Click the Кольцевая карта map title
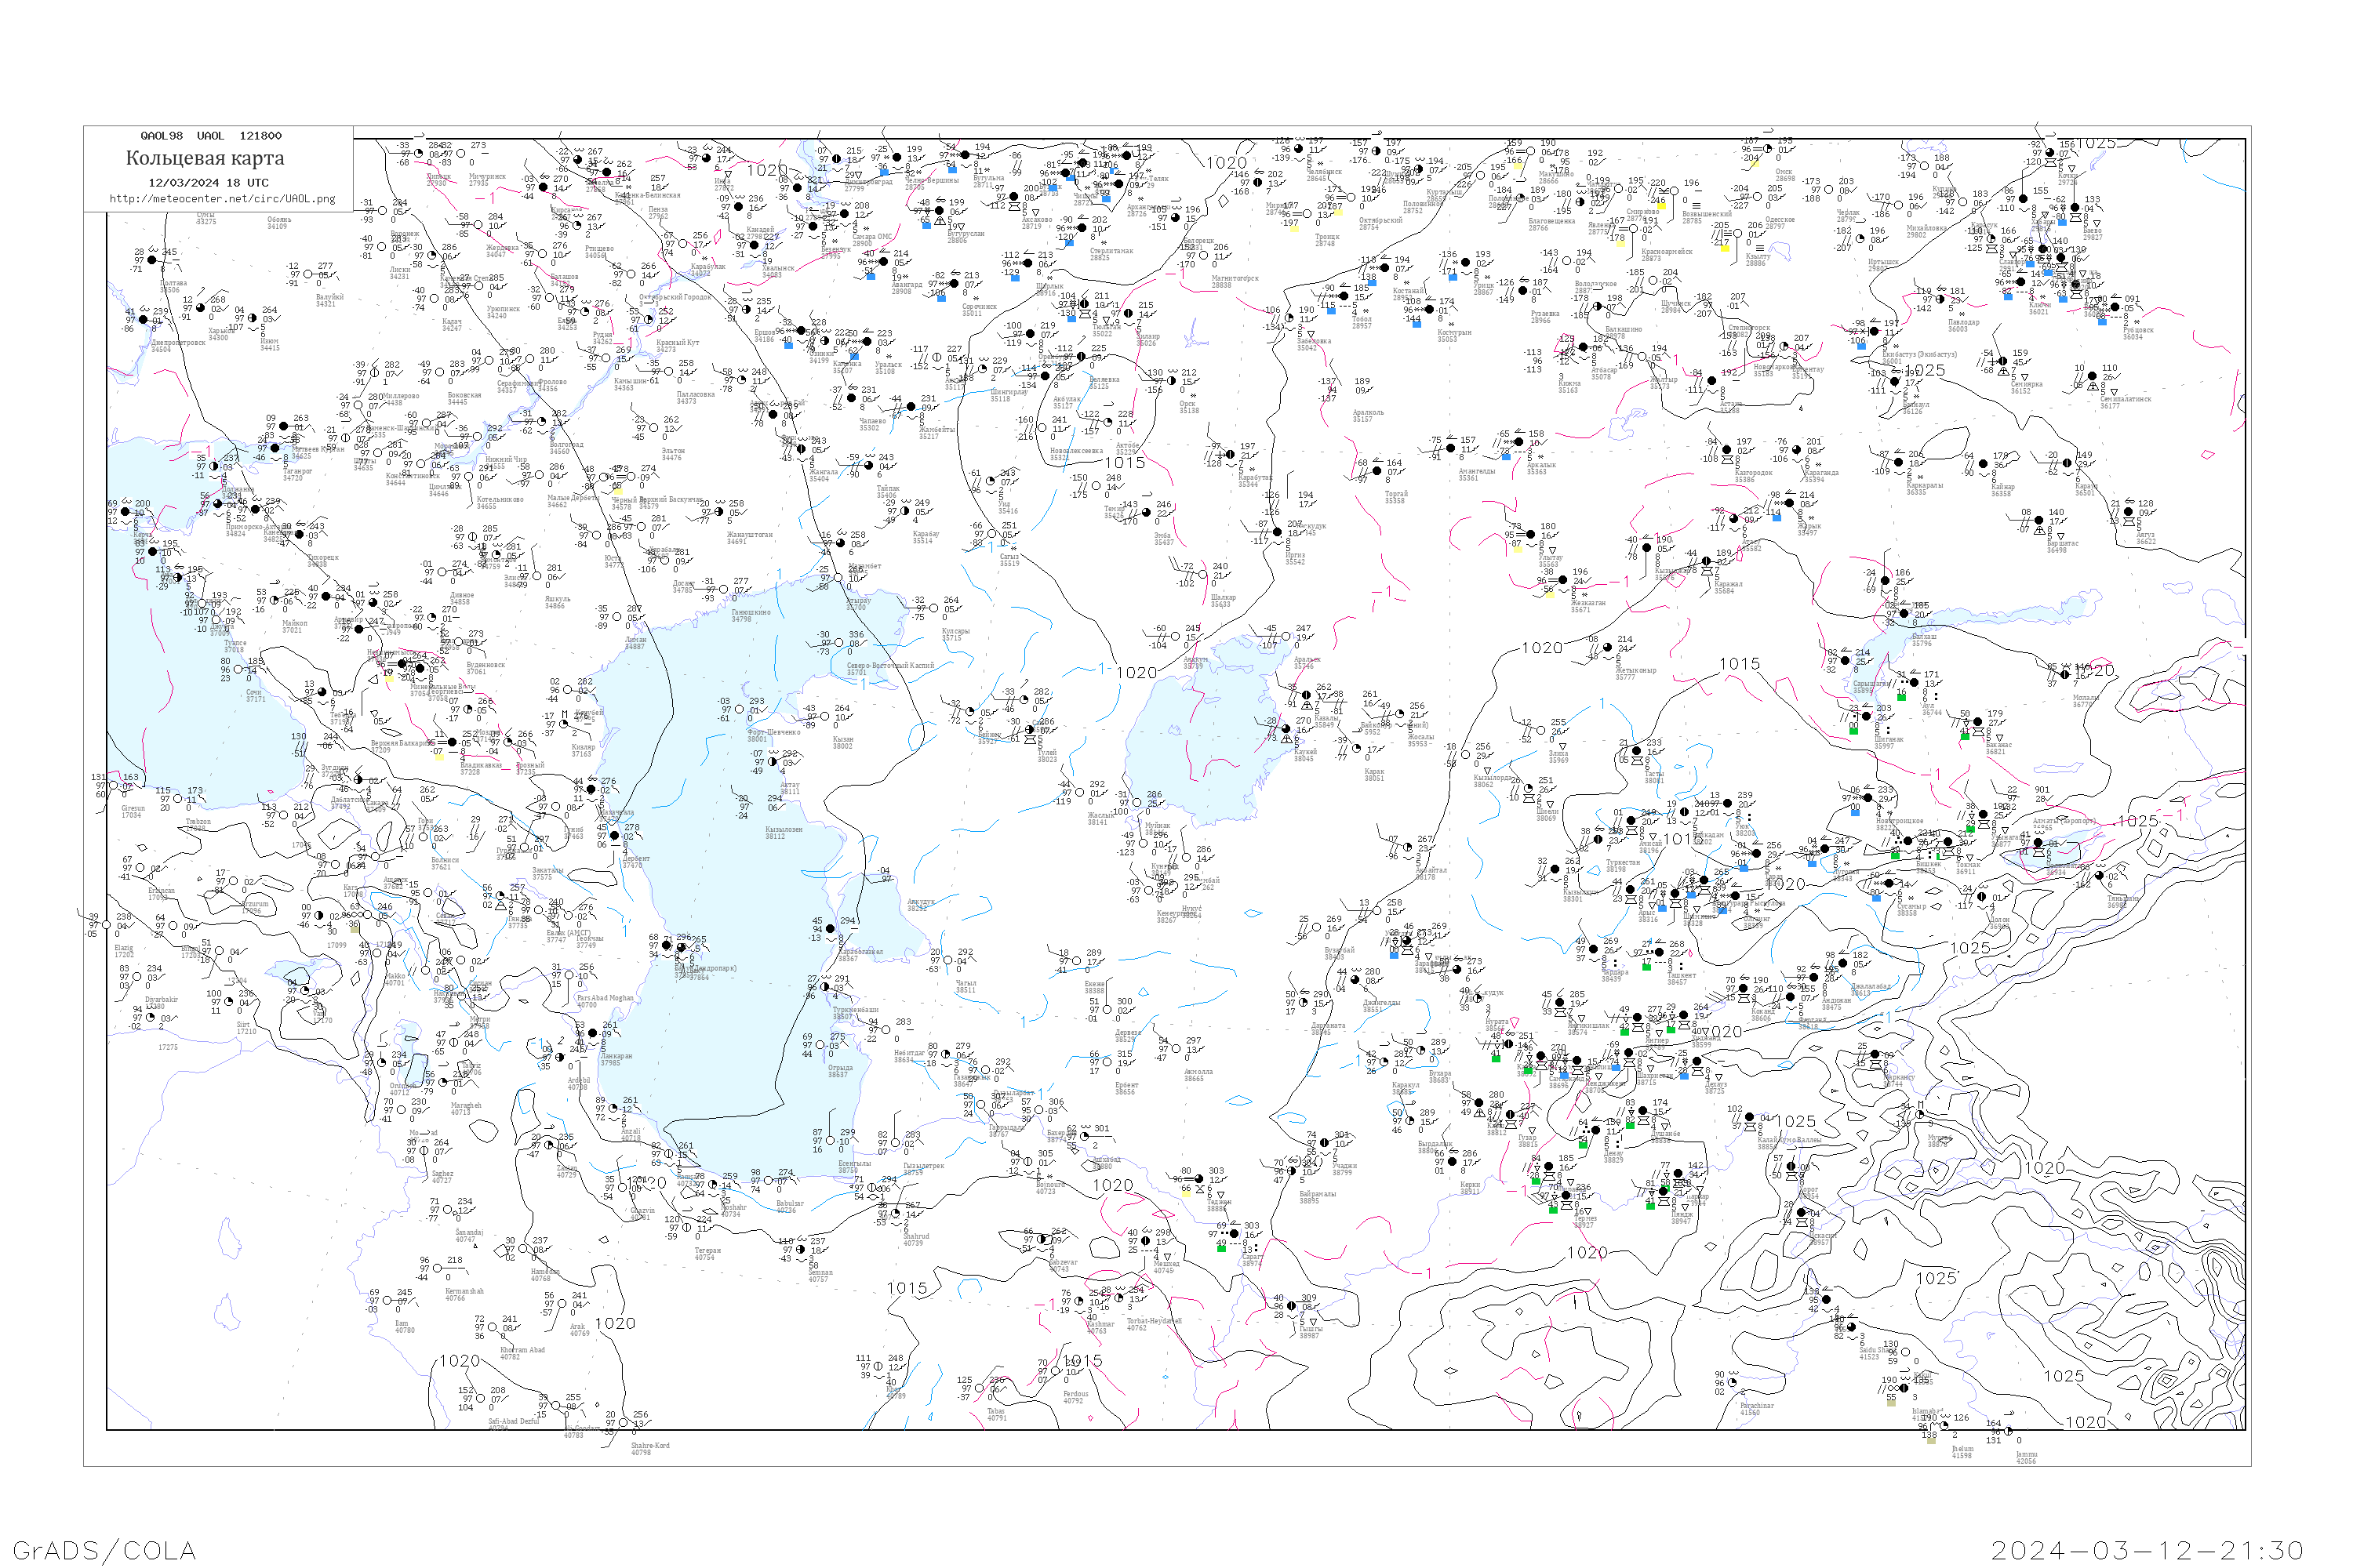The height and width of the screenshot is (1568, 2353). (x=204, y=158)
